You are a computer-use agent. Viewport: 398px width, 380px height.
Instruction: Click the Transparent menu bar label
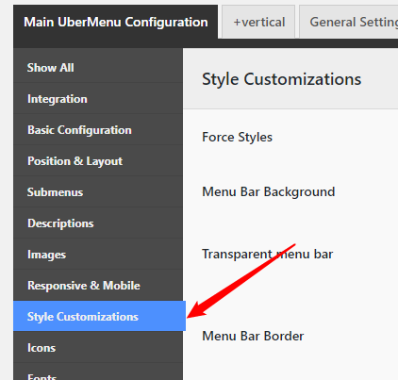click(x=267, y=254)
